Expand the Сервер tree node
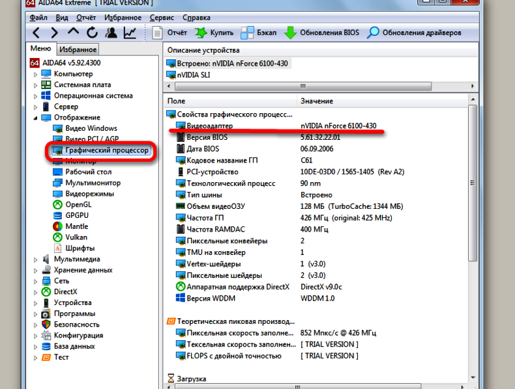This screenshot has height=389, width=515. tap(35, 107)
